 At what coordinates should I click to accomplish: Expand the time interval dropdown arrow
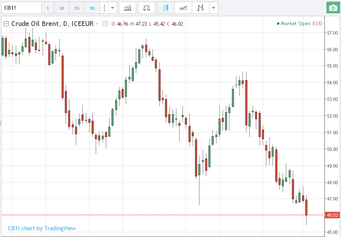(x=112, y=8)
